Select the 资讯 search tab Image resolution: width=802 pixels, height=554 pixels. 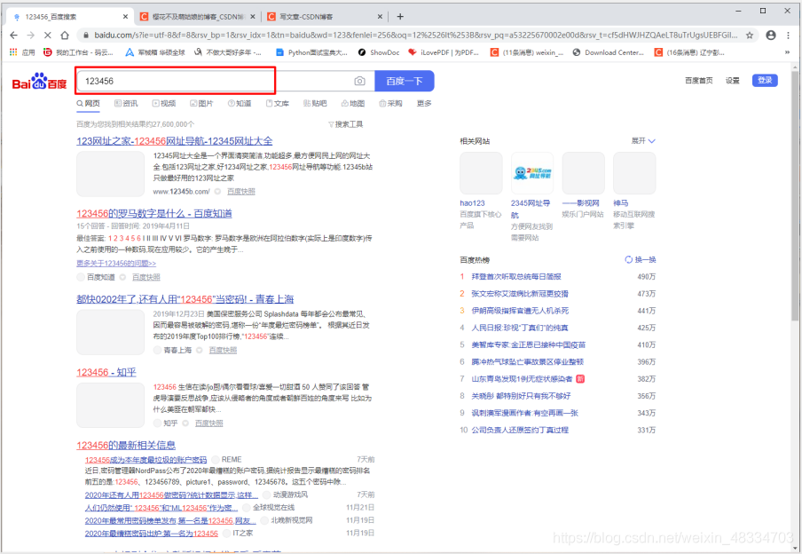point(126,103)
